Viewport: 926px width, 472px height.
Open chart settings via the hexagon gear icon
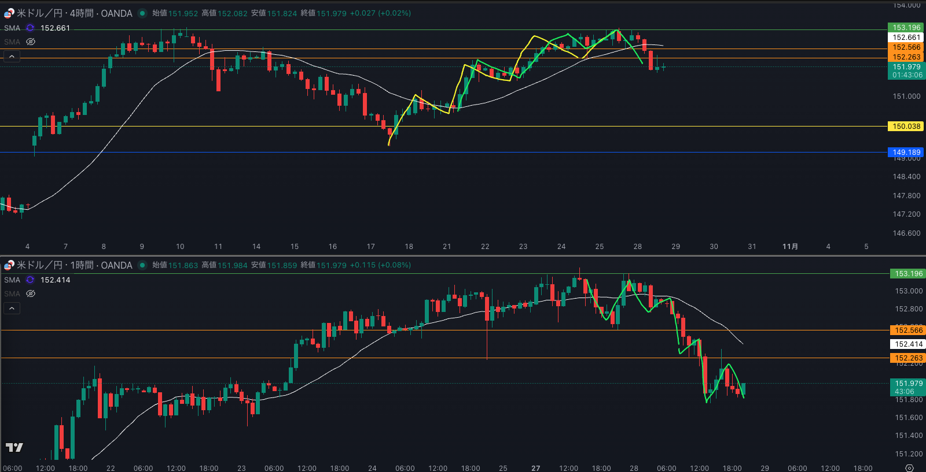coord(909,468)
